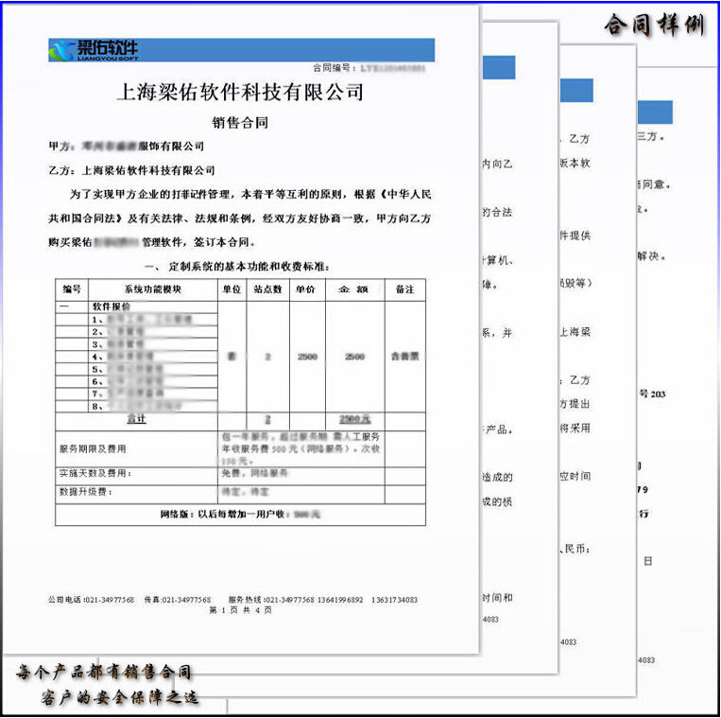Click the 金 额 column header
Viewport: 721px width, 718px height.
(x=353, y=289)
